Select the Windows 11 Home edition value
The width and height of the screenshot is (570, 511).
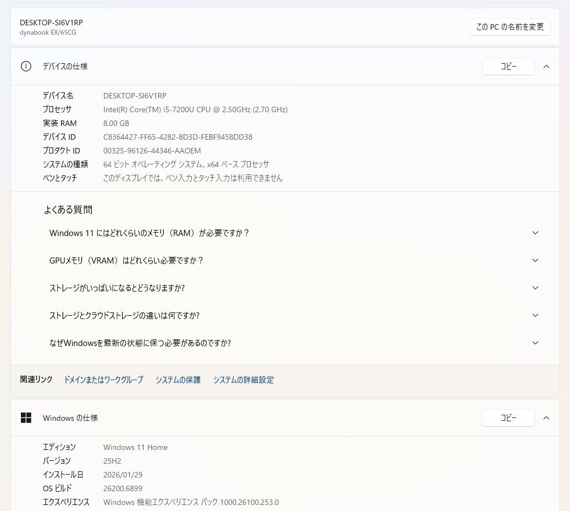[x=135, y=447]
